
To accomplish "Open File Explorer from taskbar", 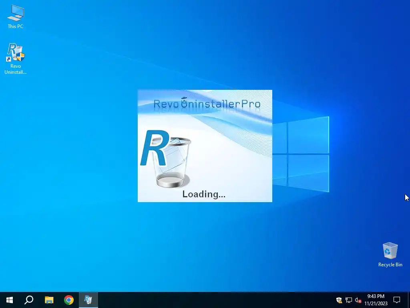I will click(49, 300).
